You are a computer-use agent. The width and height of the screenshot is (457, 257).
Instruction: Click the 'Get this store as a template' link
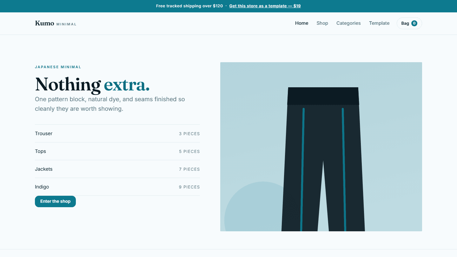pyautogui.click(x=265, y=6)
